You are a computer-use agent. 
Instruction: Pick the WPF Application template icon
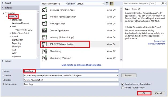click(44, 23)
